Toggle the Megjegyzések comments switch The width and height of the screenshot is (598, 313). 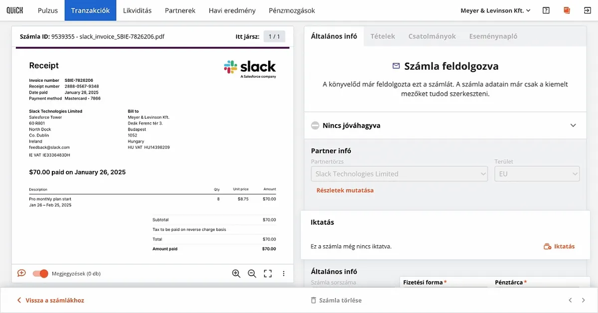(x=40, y=273)
